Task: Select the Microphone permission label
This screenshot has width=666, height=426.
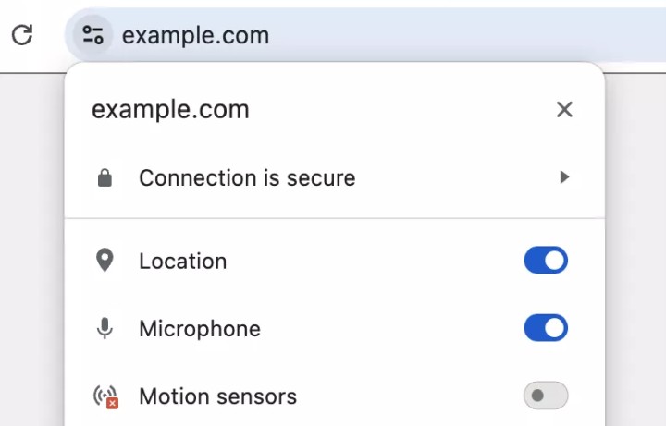Action: (200, 329)
